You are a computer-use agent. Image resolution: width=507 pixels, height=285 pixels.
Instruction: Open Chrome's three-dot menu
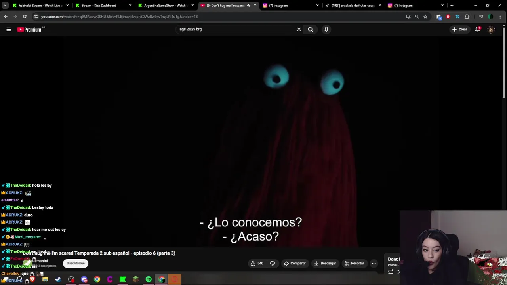click(501, 17)
